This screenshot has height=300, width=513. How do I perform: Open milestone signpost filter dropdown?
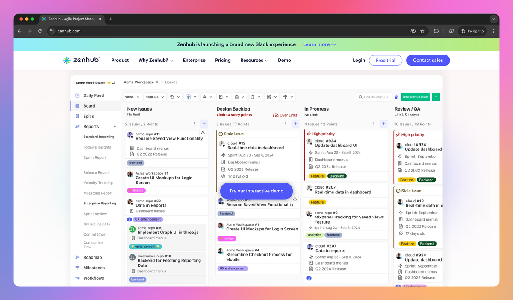(289, 97)
